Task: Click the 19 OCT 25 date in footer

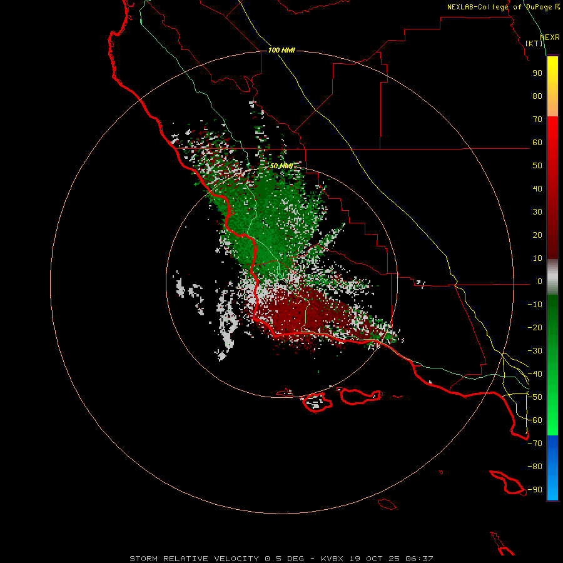Action: click(373, 559)
